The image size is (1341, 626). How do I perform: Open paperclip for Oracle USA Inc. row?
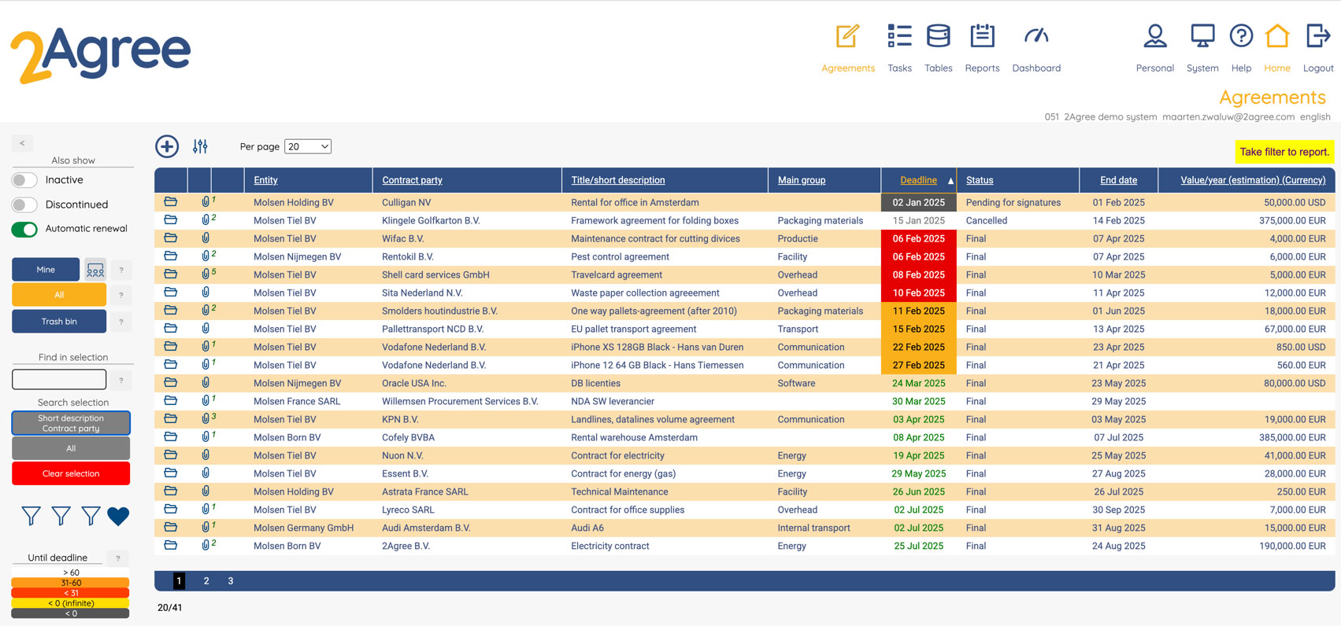(206, 383)
